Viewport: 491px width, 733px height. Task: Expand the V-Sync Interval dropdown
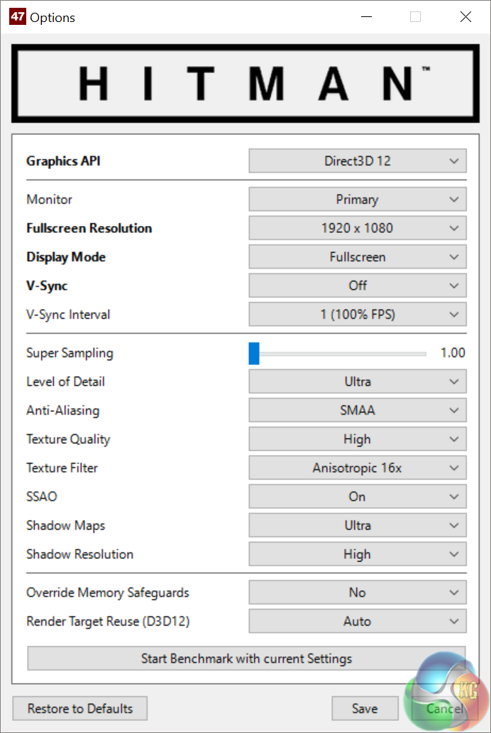pyautogui.click(x=358, y=314)
